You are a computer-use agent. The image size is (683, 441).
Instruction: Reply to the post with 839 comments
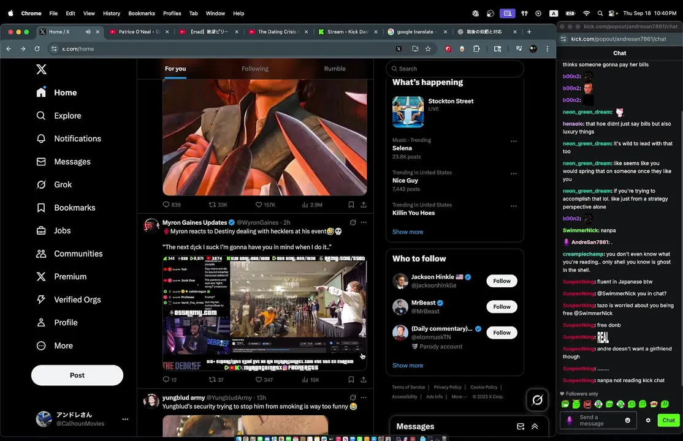(172, 205)
